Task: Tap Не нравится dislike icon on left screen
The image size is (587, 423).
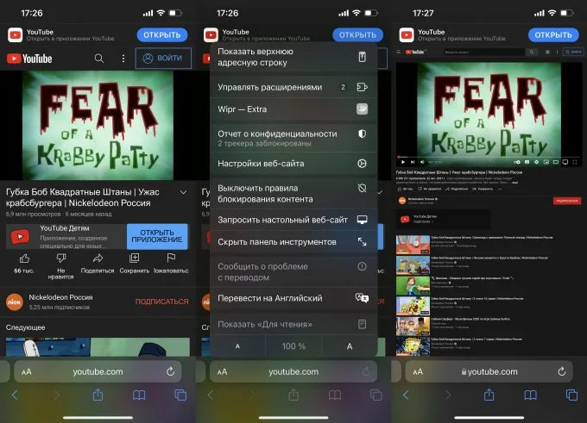Action: [60, 258]
